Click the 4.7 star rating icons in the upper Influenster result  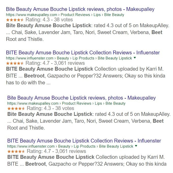(15, 63)
